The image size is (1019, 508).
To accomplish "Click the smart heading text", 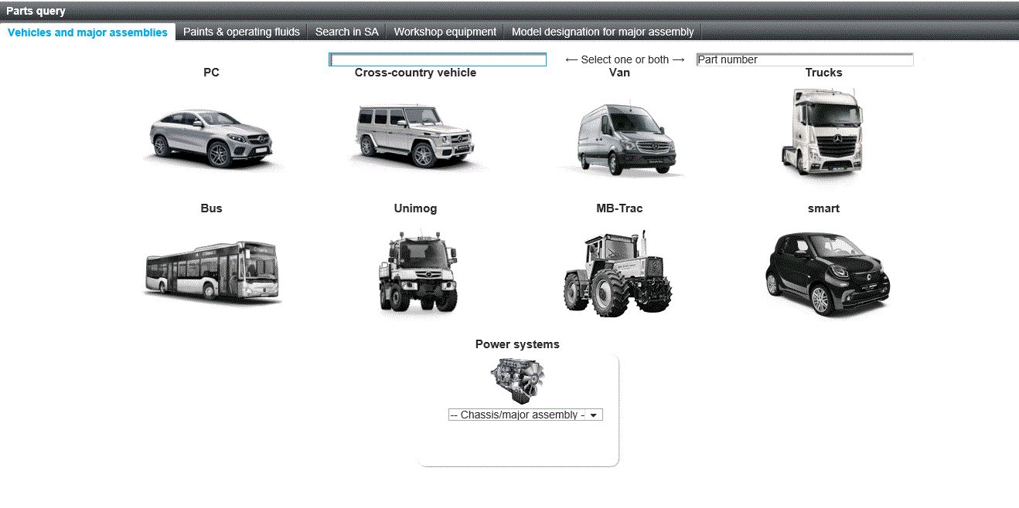I will point(823,208).
